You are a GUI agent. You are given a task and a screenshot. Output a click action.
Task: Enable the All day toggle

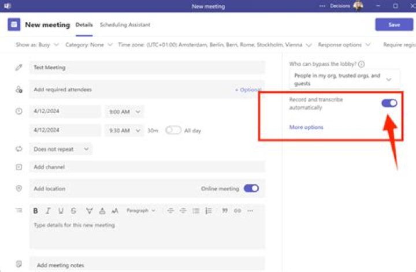(x=173, y=130)
